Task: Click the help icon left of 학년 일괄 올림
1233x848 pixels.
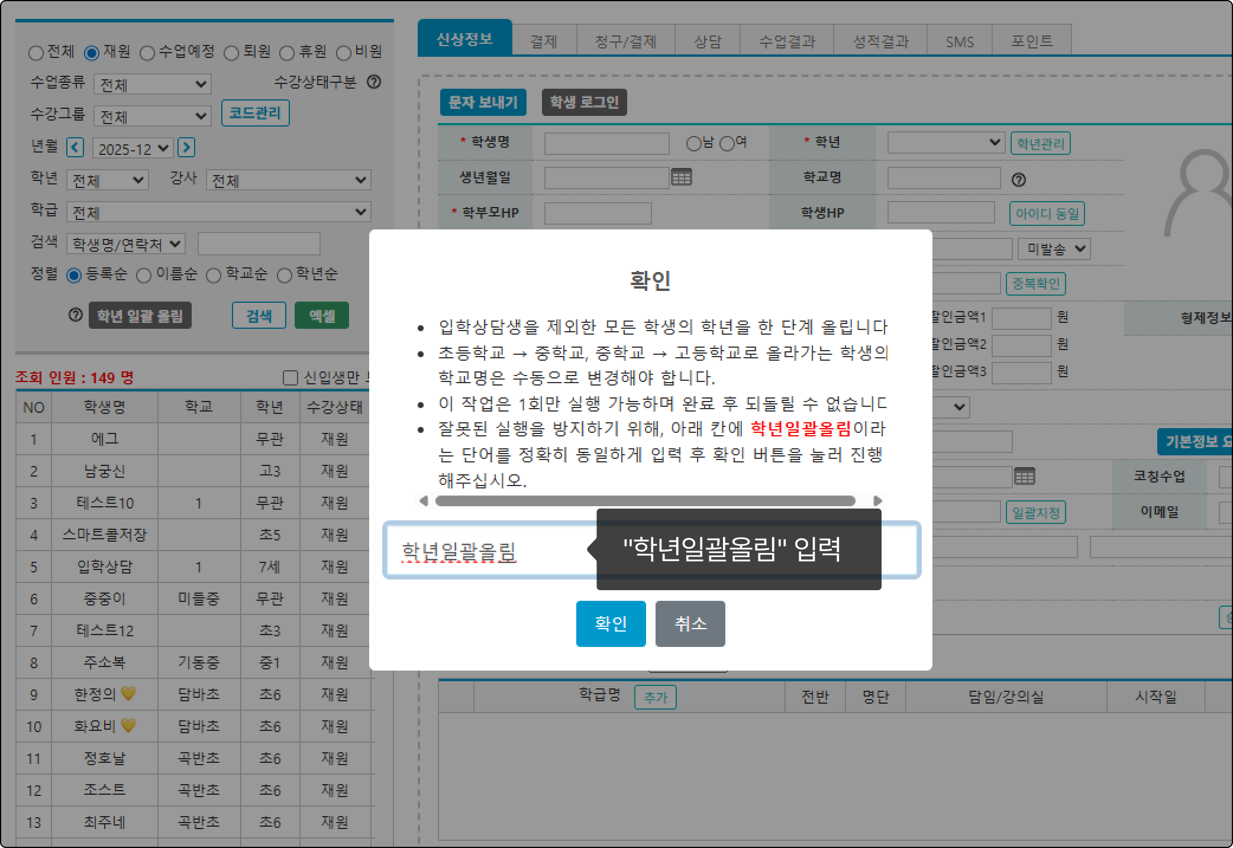Action: (75, 315)
